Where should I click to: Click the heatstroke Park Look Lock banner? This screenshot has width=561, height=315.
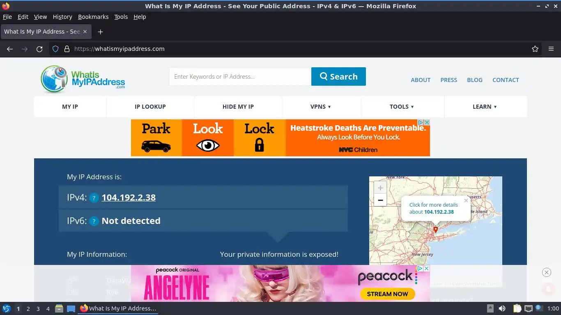(280, 138)
